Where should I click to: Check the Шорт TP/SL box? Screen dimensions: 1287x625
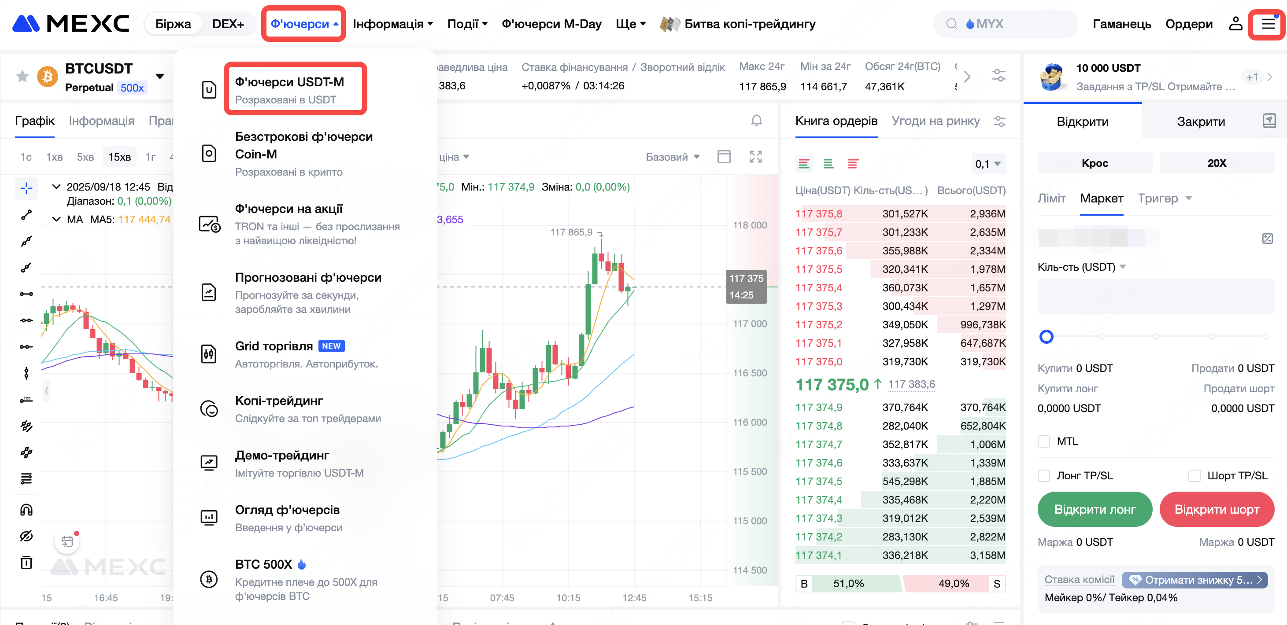tap(1194, 475)
